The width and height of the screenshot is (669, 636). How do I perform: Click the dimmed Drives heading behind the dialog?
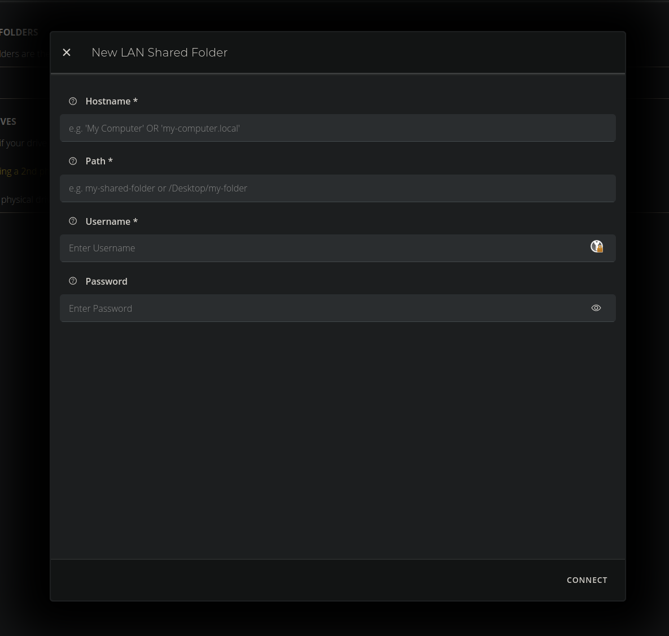pyautogui.click(x=8, y=121)
